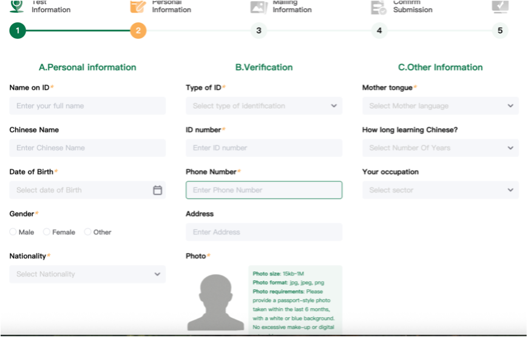Expand the Type of ID dropdown
Screen dimensions: 528x339
pos(264,106)
